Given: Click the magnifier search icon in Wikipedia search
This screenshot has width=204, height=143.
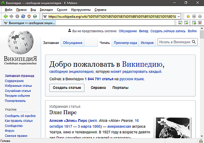Looking at the screenshot, I should 194,42.
